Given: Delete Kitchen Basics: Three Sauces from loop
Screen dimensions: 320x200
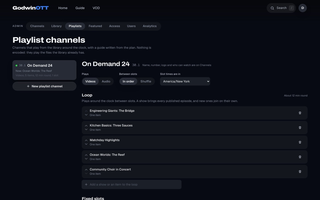Looking at the screenshot, I should coord(300,127).
